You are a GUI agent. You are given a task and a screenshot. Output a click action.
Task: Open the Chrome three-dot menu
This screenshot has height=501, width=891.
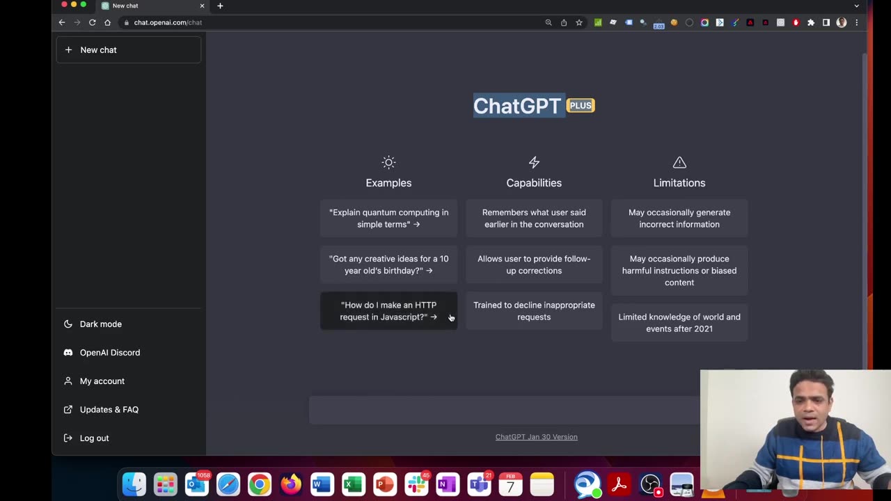(857, 22)
